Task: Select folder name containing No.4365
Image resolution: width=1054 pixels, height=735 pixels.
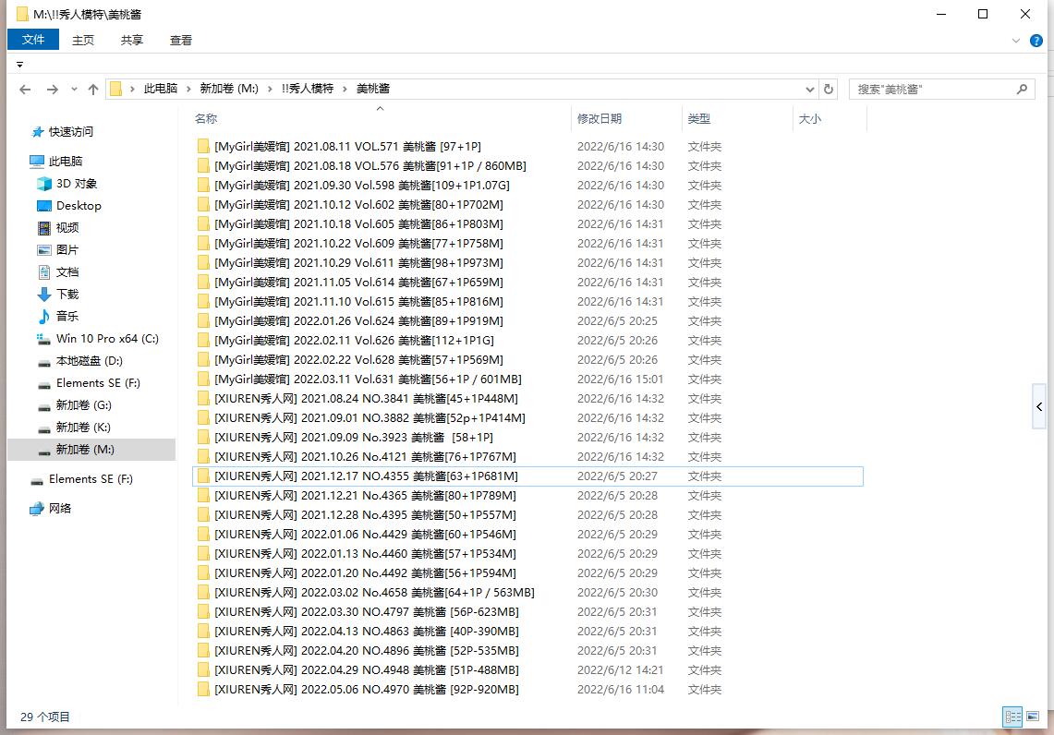Action: [365, 496]
